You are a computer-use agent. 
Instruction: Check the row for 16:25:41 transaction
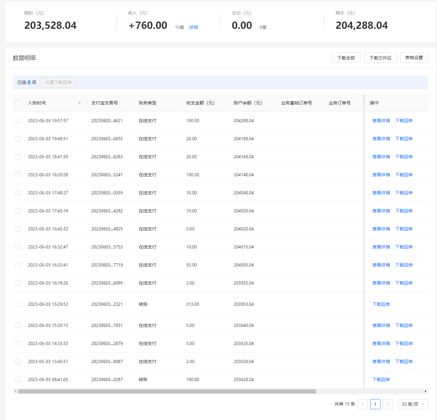pyautogui.click(x=18, y=265)
